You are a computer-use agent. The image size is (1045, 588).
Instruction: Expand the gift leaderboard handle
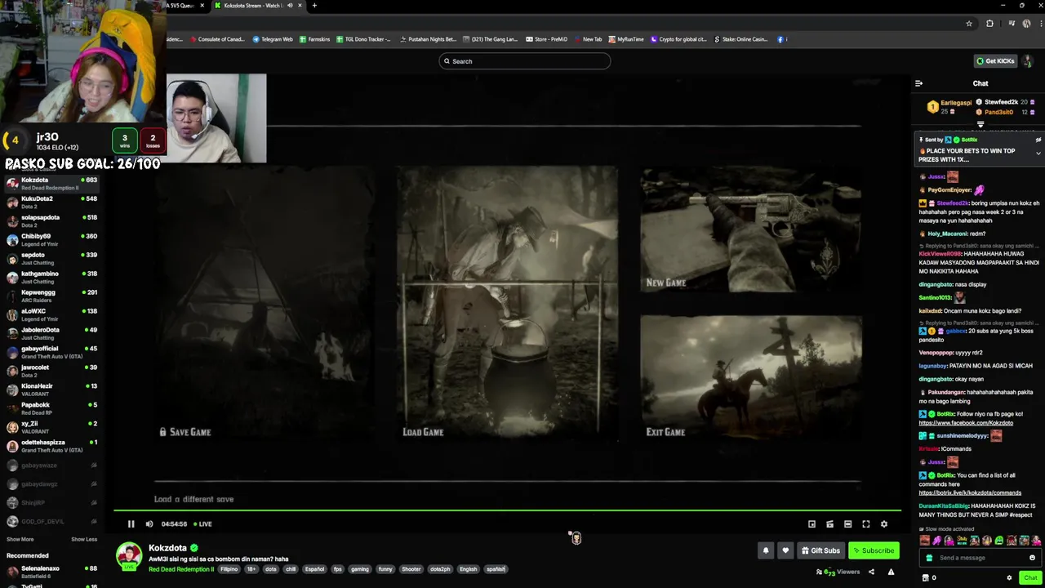point(981,125)
